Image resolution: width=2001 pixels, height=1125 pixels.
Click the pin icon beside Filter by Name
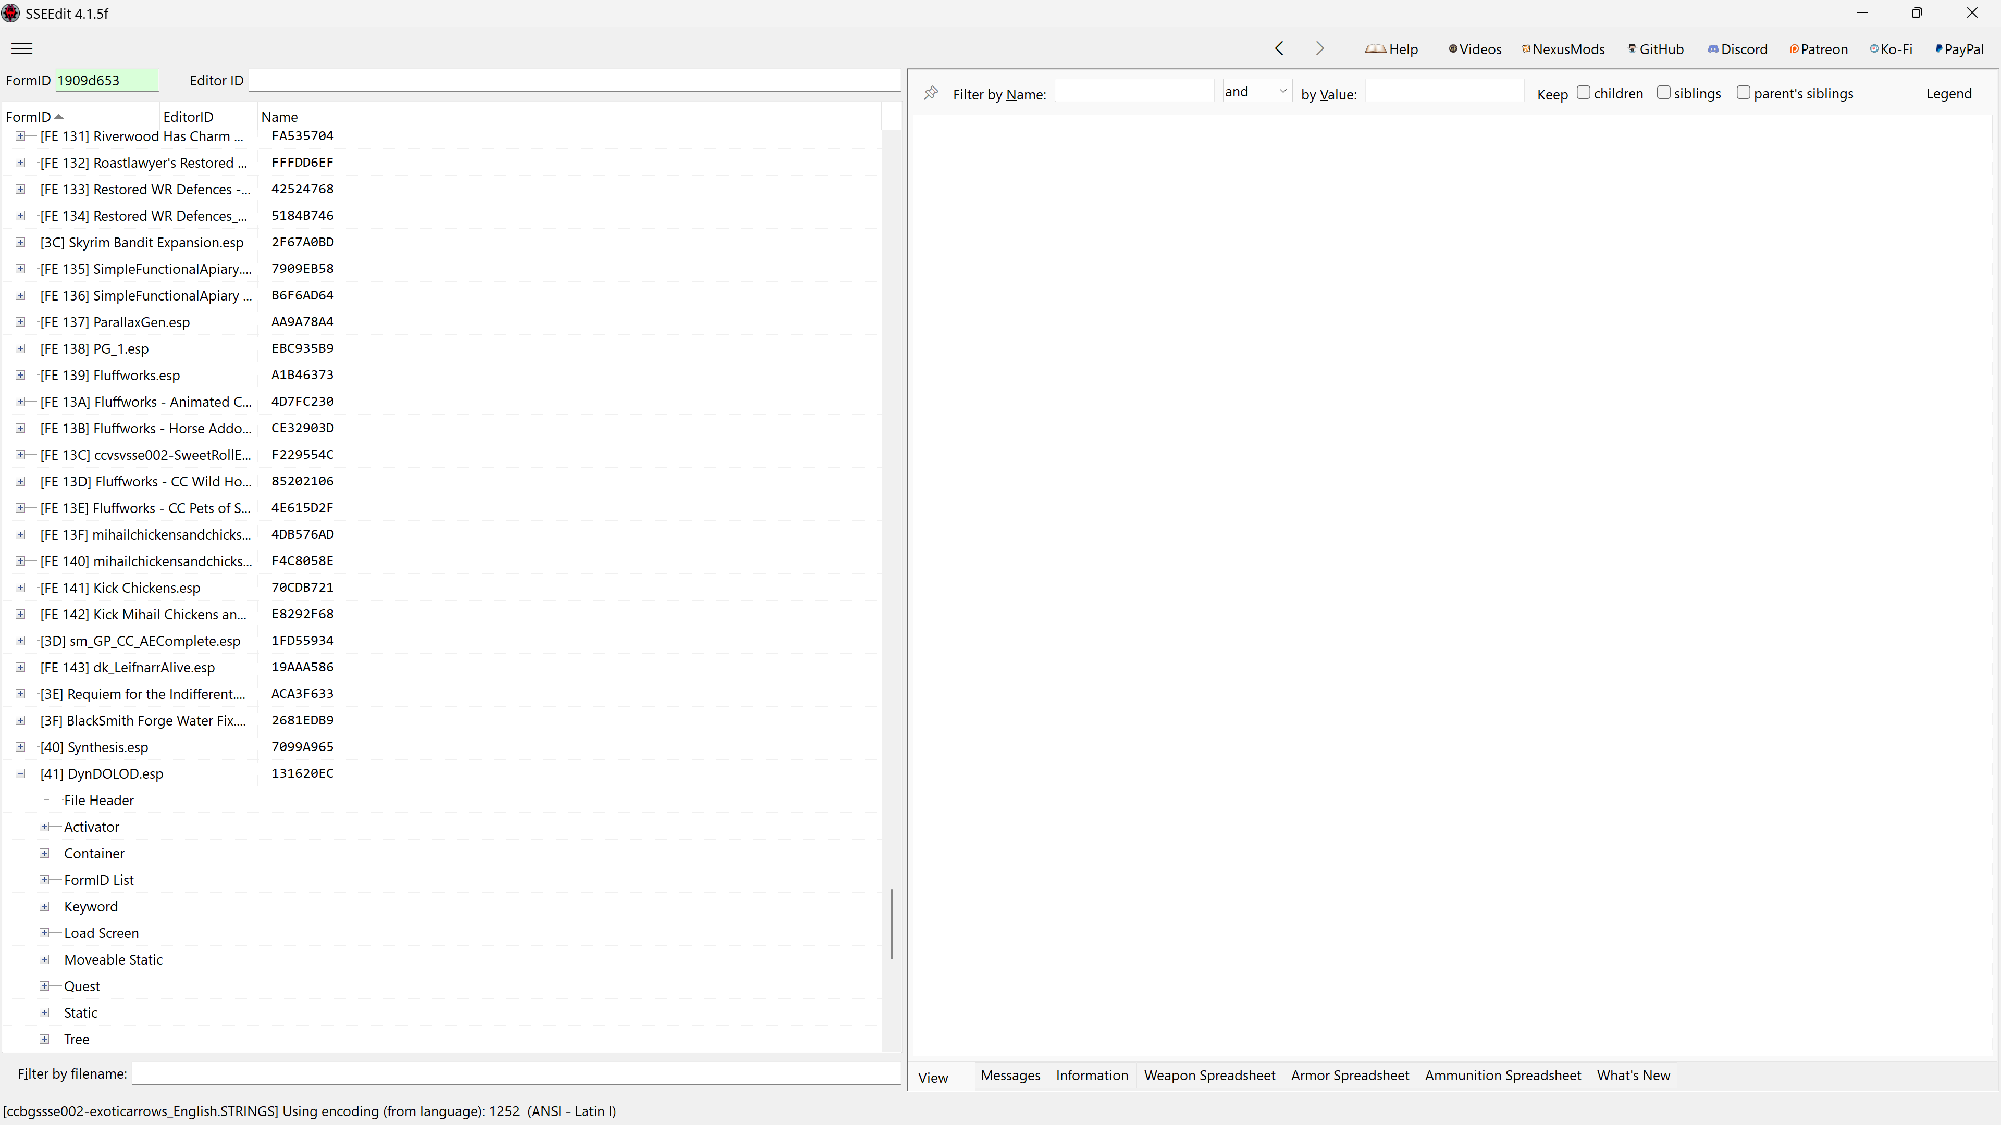pyautogui.click(x=931, y=93)
